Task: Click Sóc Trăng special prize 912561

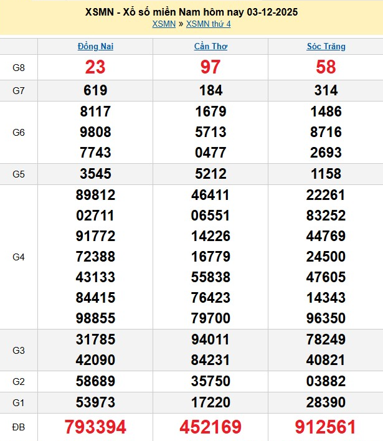Action: 326,427
